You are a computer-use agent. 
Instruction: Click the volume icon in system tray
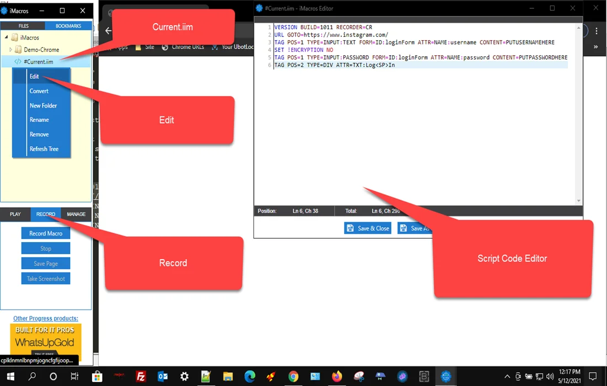point(550,376)
